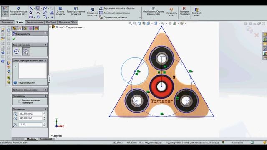267x150 pixels.
Task: Click Mirror Entities (Зеркально отразить объекты)
Action: tap(117, 8)
